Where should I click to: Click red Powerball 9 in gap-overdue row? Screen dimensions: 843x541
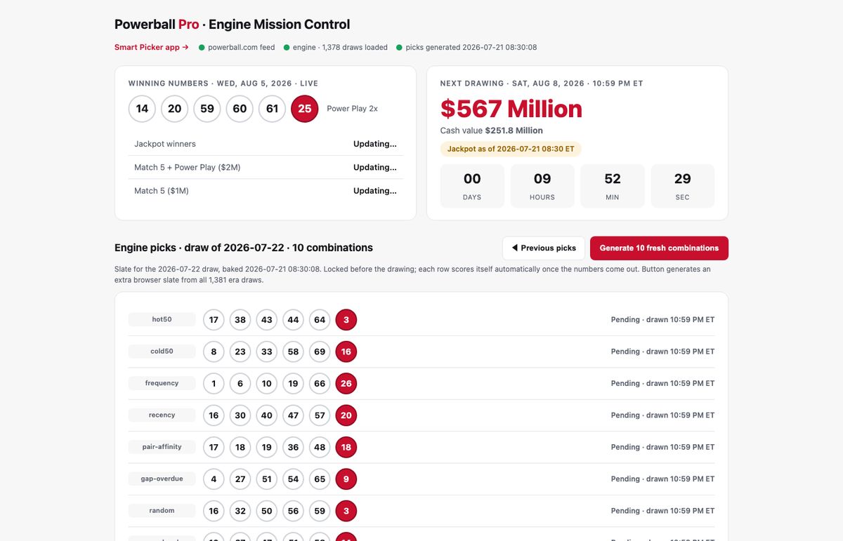point(346,479)
